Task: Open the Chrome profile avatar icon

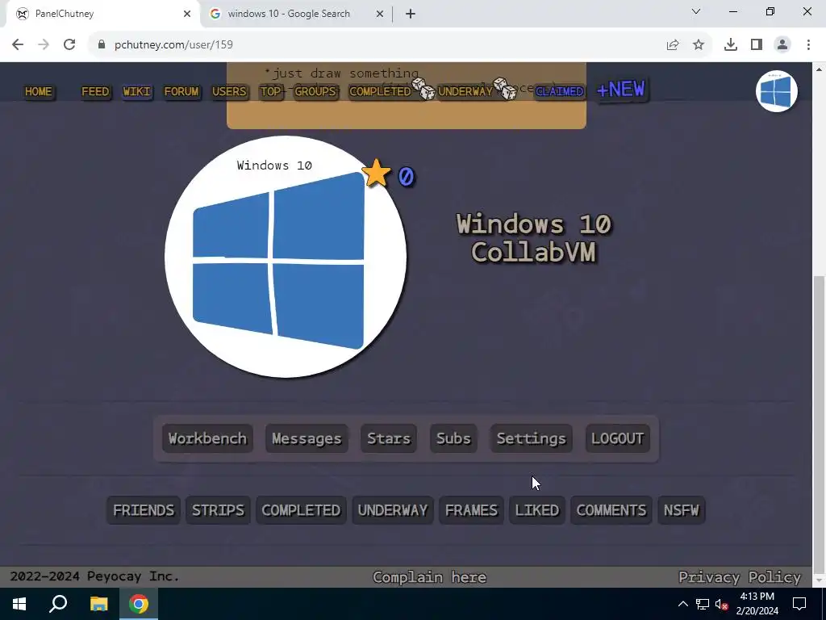Action: point(782,45)
